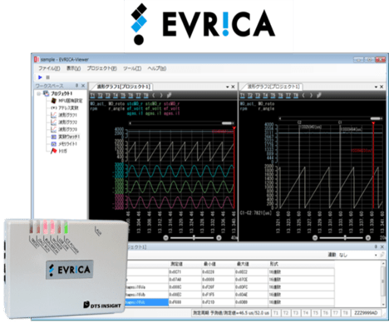Pin the variable watch panel
Screen dimensions: 389x323
tap(376, 246)
